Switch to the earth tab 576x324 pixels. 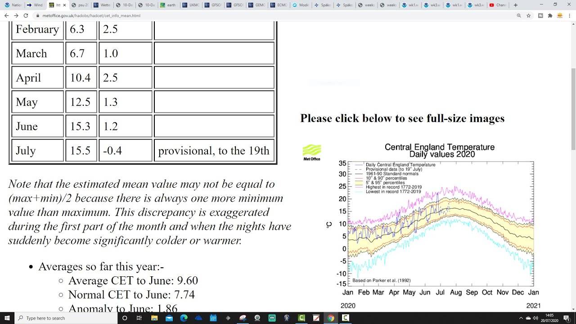click(x=169, y=5)
